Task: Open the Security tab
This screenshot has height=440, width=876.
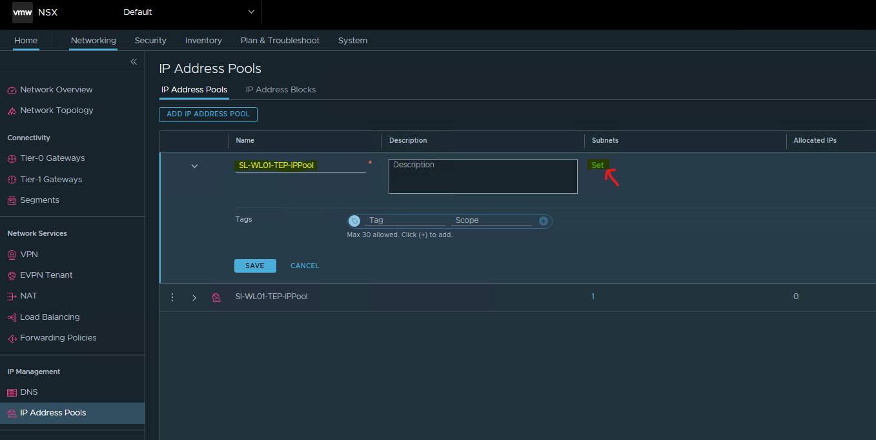Action: [x=150, y=40]
